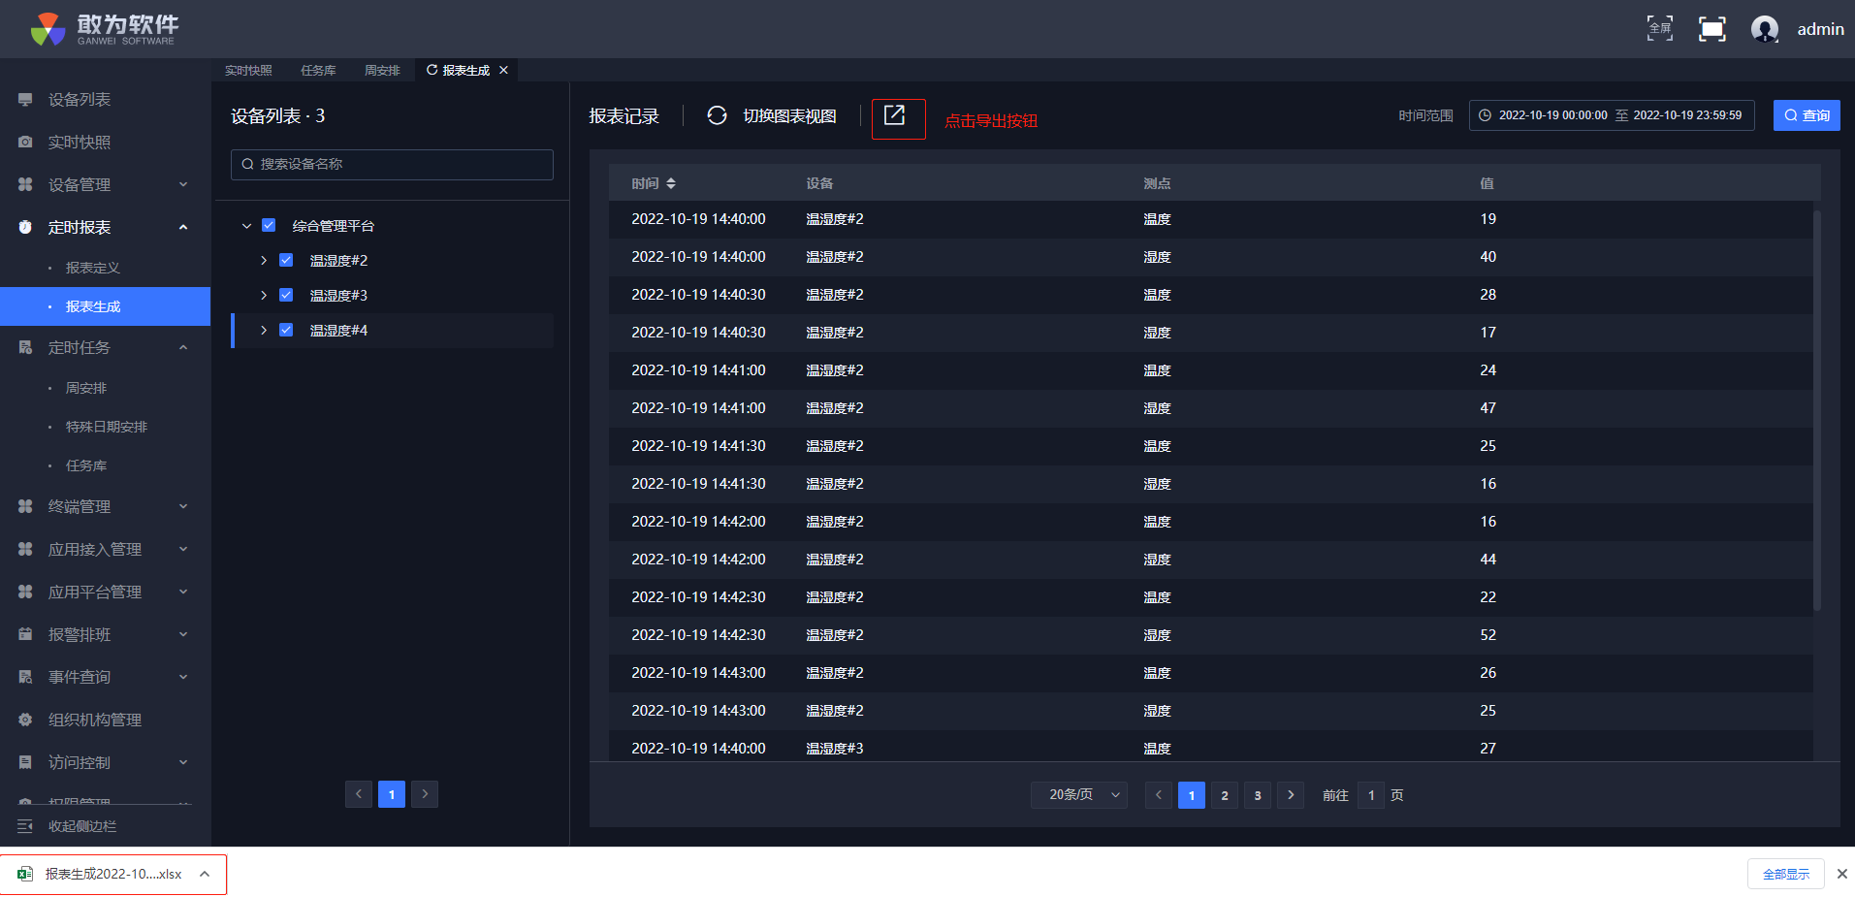Click the time column sort icon
This screenshot has width=1855, height=897.
[x=671, y=183]
